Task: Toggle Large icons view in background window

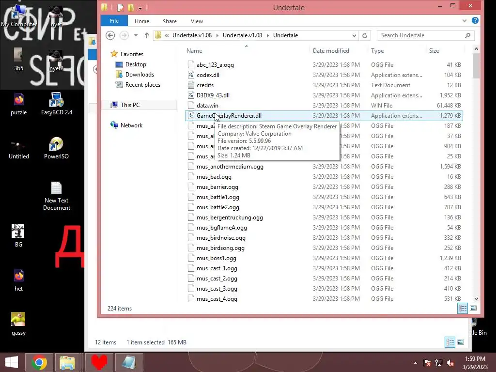Action: (x=461, y=342)
